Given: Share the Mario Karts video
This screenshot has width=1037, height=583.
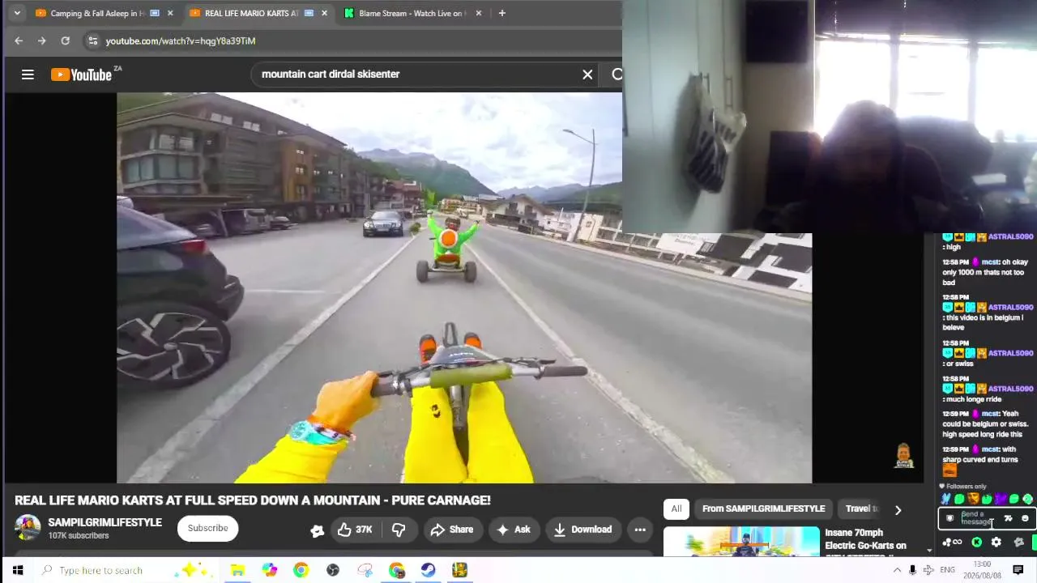Looking at the screenshot, I should click(x=452, y=530).
